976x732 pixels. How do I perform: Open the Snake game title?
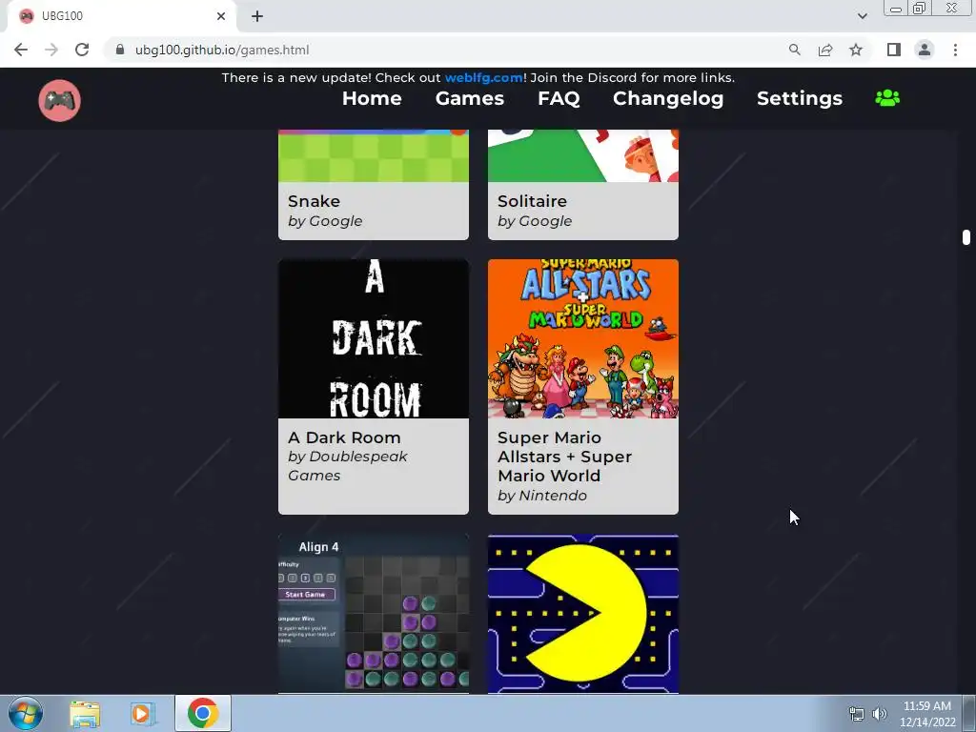coord(314,201)
